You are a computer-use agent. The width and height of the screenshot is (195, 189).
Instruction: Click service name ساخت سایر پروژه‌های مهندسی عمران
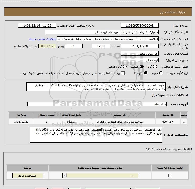click(120, 122)
